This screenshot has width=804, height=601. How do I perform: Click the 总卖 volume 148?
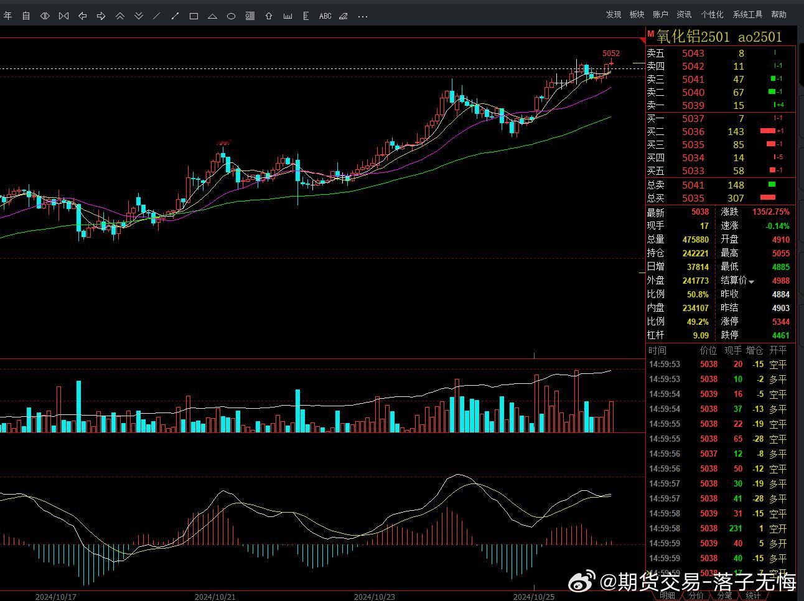coord(736,185)
